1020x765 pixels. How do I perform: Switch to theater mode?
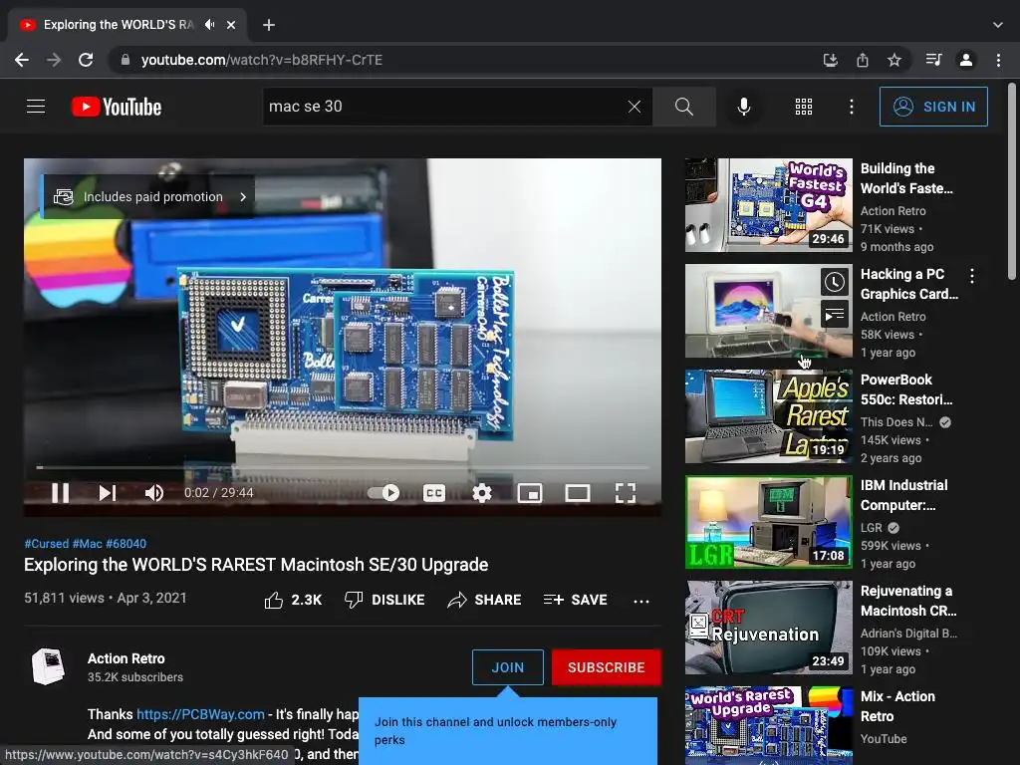tap(578, 492)
